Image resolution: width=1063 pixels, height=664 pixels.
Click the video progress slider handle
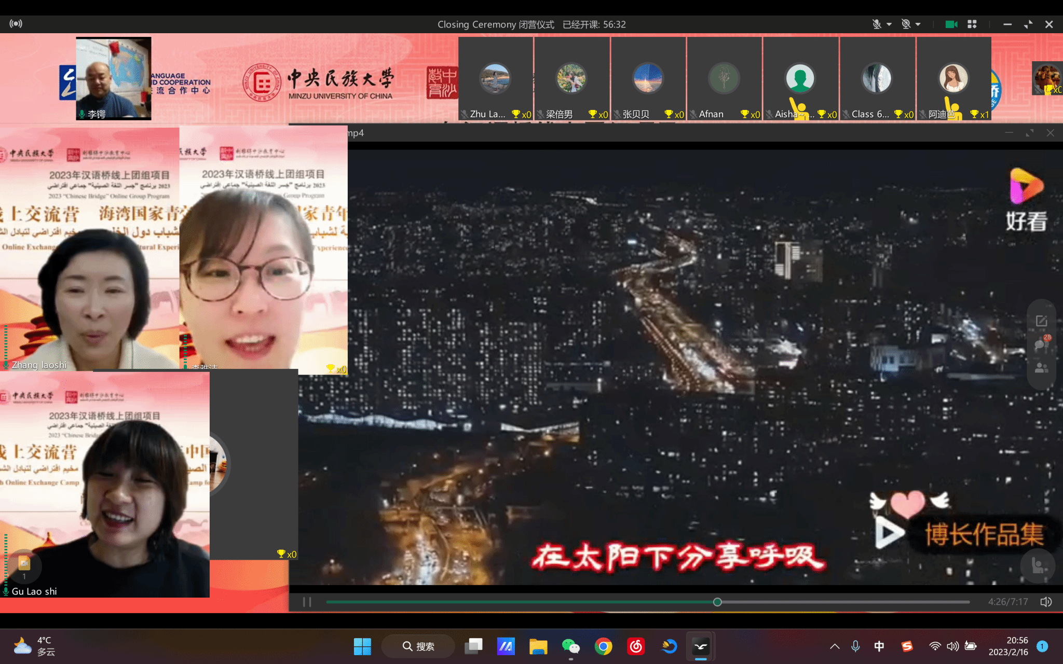click(x=717, y=602)
